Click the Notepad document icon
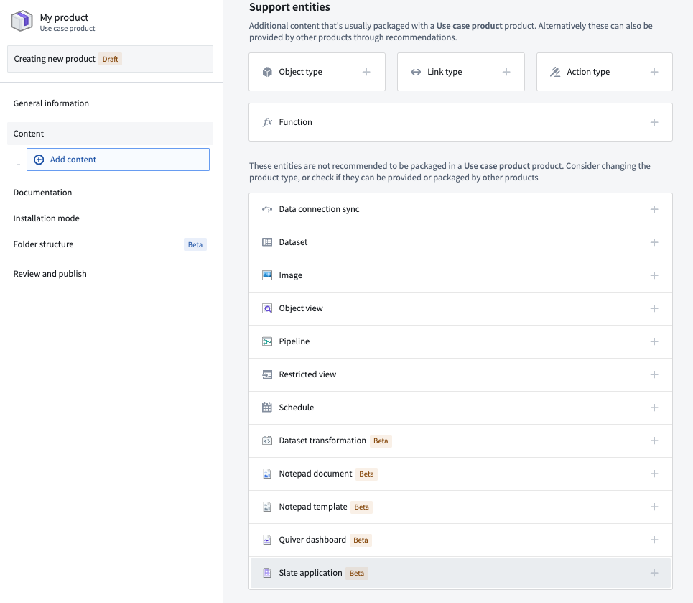 [x=267, y=474]
